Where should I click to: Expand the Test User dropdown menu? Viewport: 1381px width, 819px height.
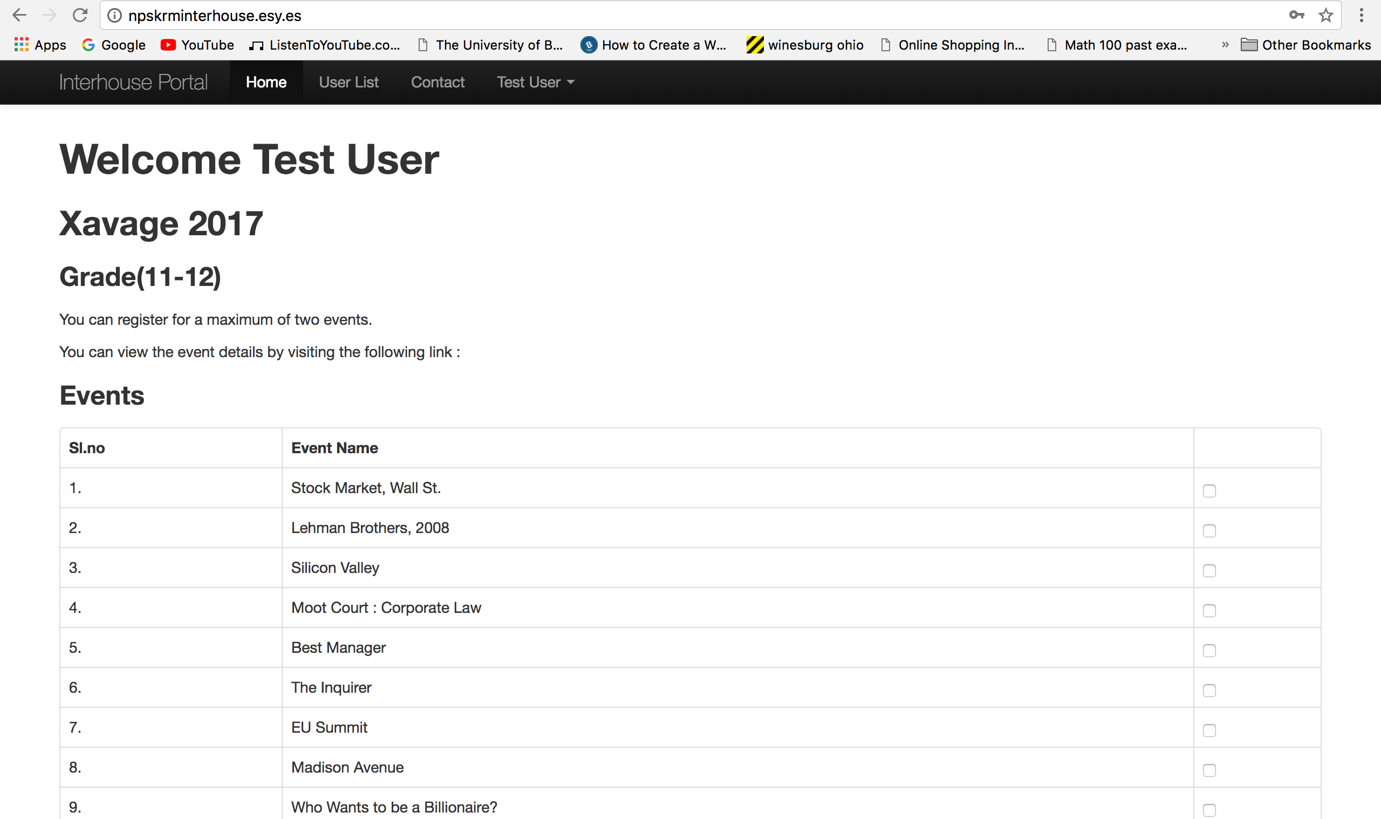[535, 82]
